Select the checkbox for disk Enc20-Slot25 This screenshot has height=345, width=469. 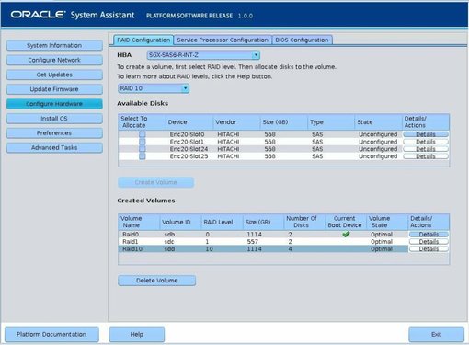click(143, 156)
